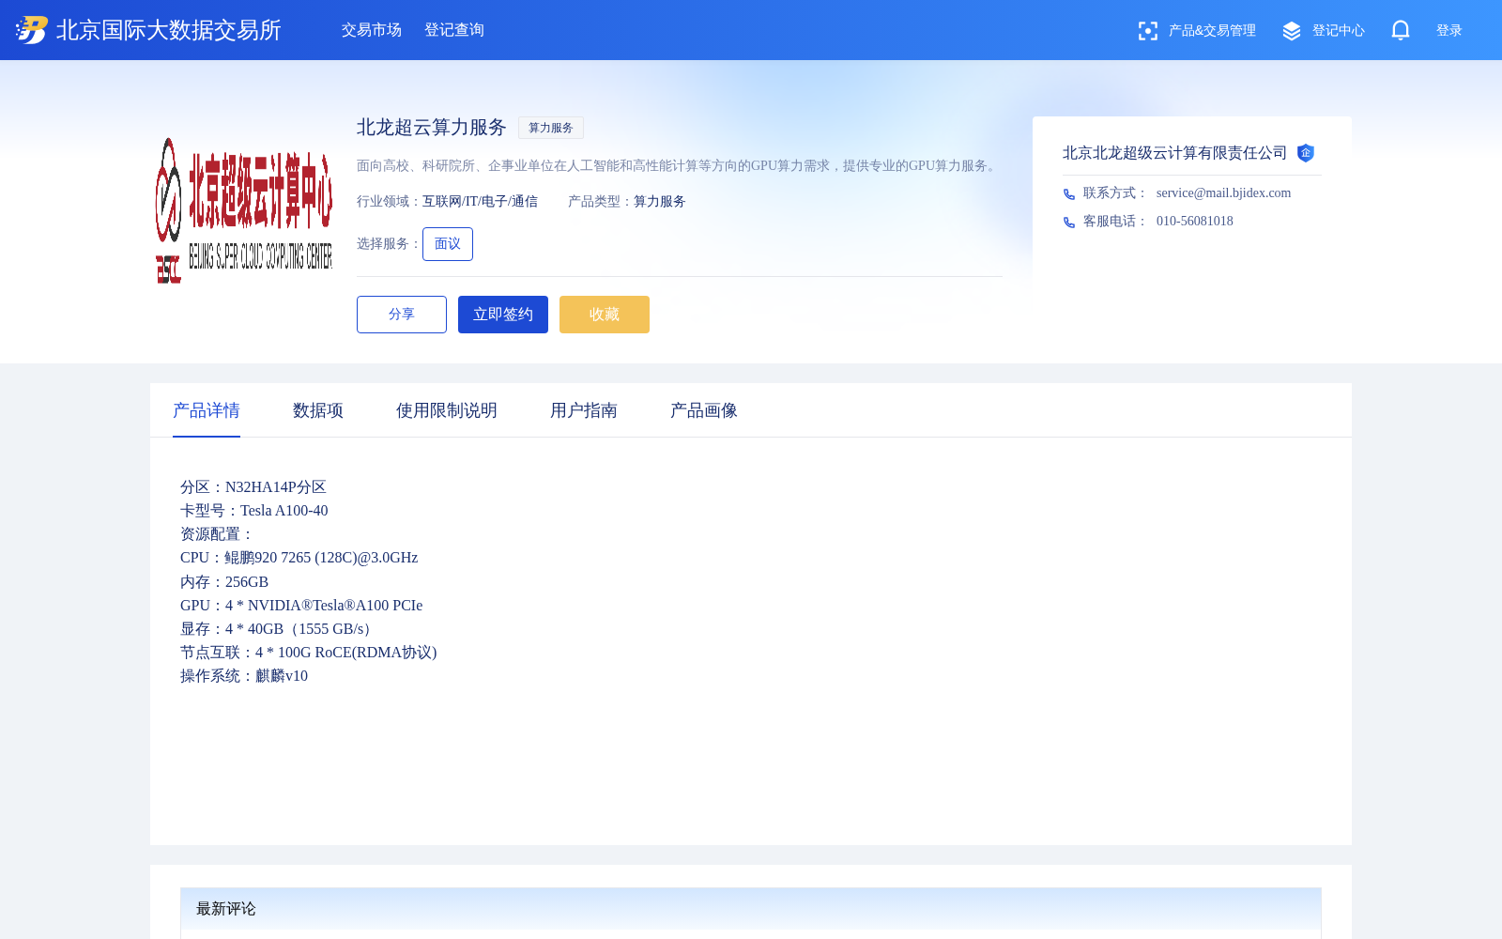Click the Beijing data exchange logo icon

(x=32, y=30)
